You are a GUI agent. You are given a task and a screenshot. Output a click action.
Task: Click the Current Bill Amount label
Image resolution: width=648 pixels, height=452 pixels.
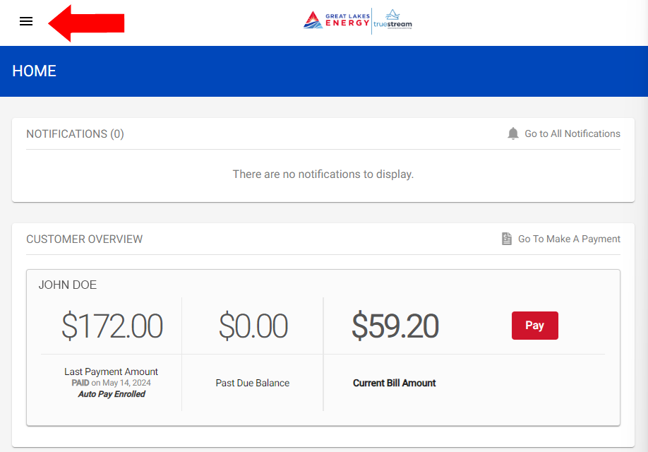coord(395,383)
